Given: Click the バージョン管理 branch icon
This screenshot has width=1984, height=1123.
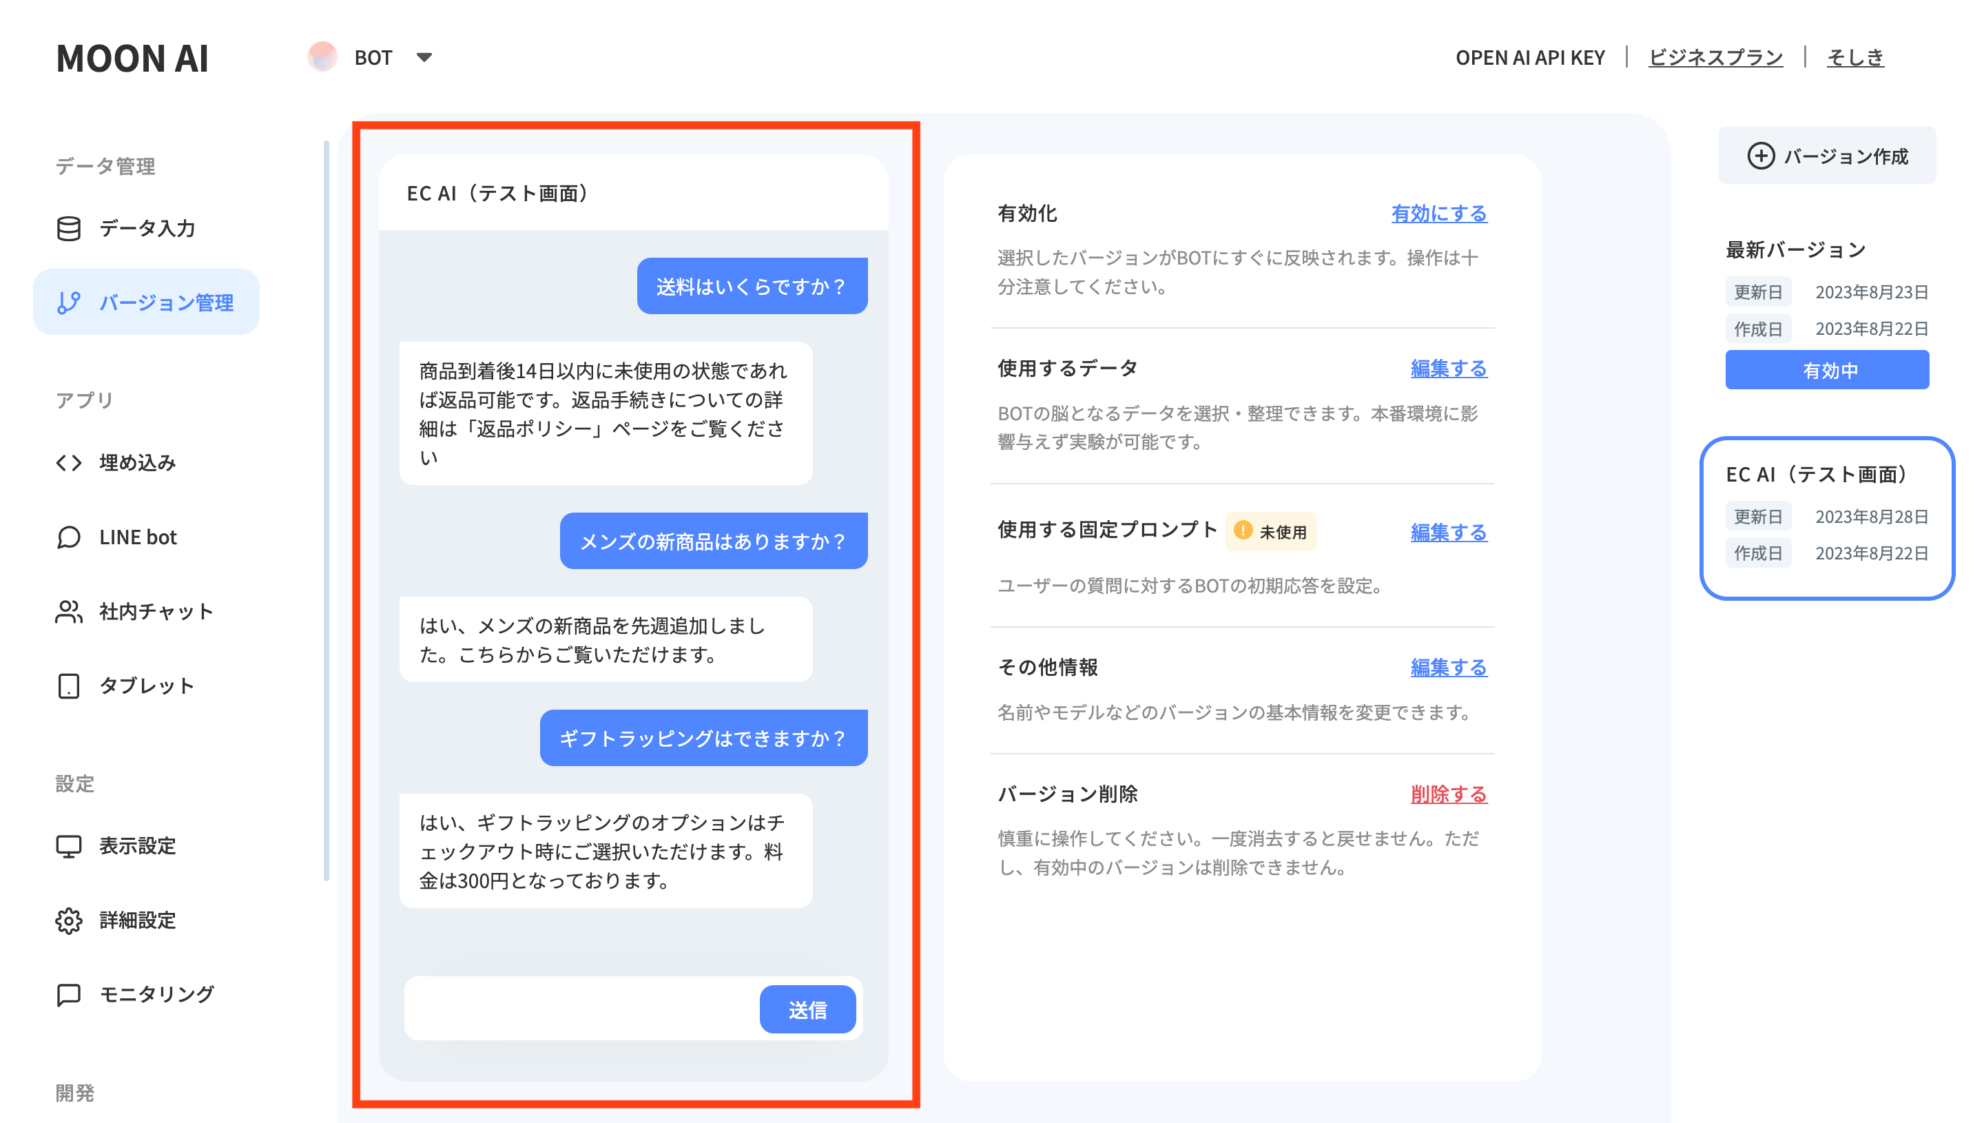Looking at the screenshot, I should click(69, 302).
